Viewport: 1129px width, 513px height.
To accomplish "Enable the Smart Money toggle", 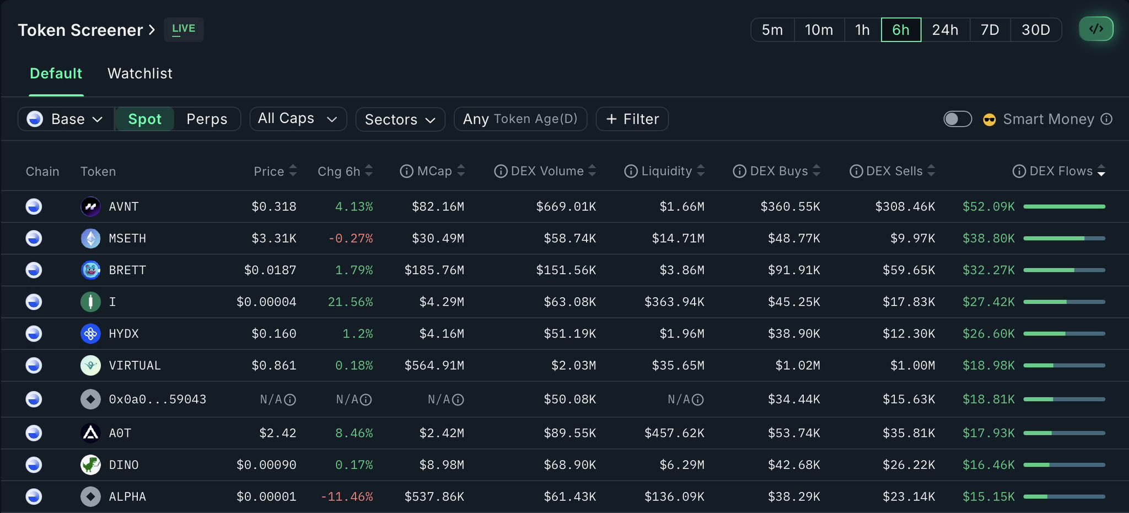I will [958, 119].
